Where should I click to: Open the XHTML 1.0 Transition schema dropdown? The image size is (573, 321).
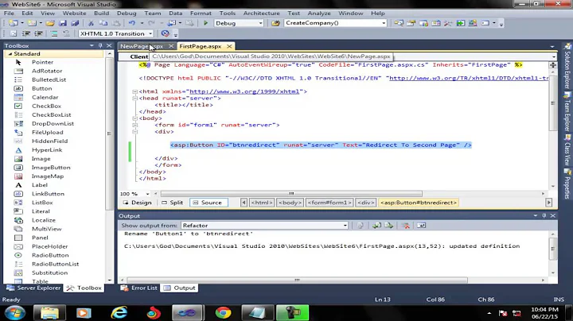click(x=150, y=33)
